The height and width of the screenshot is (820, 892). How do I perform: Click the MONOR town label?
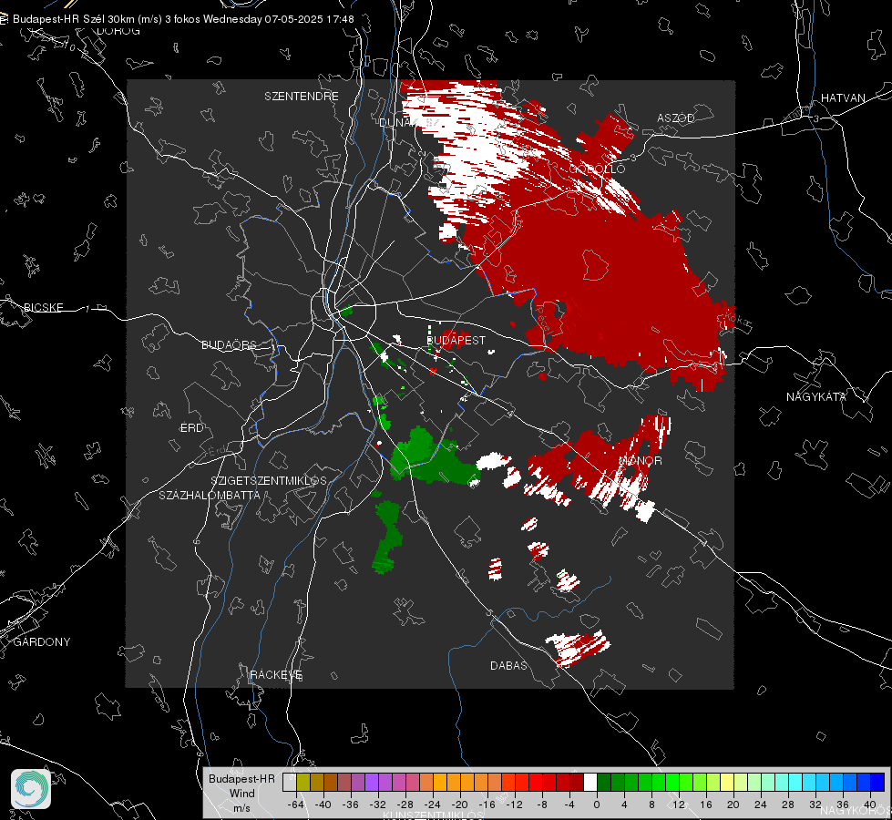tap(640, 460)
